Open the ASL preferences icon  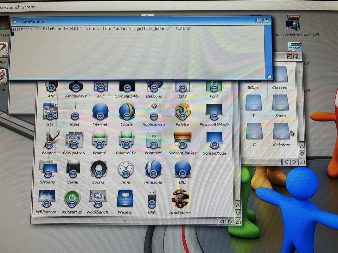coord(101,86)
